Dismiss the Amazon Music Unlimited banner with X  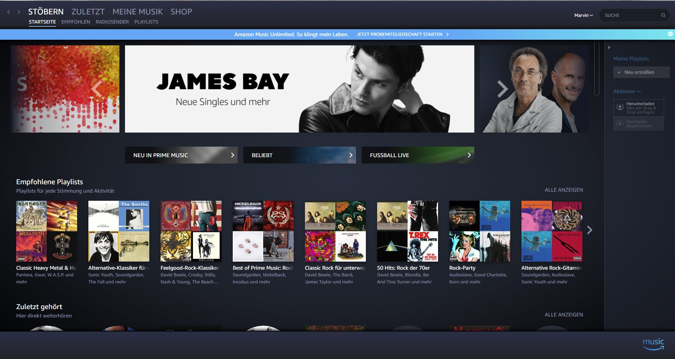(670, 34)
